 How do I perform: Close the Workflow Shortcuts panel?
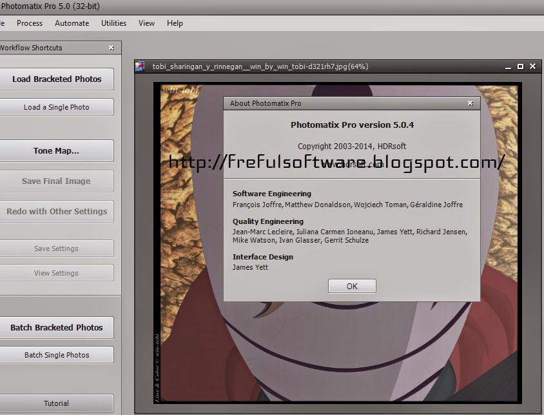tap(112, 48)
